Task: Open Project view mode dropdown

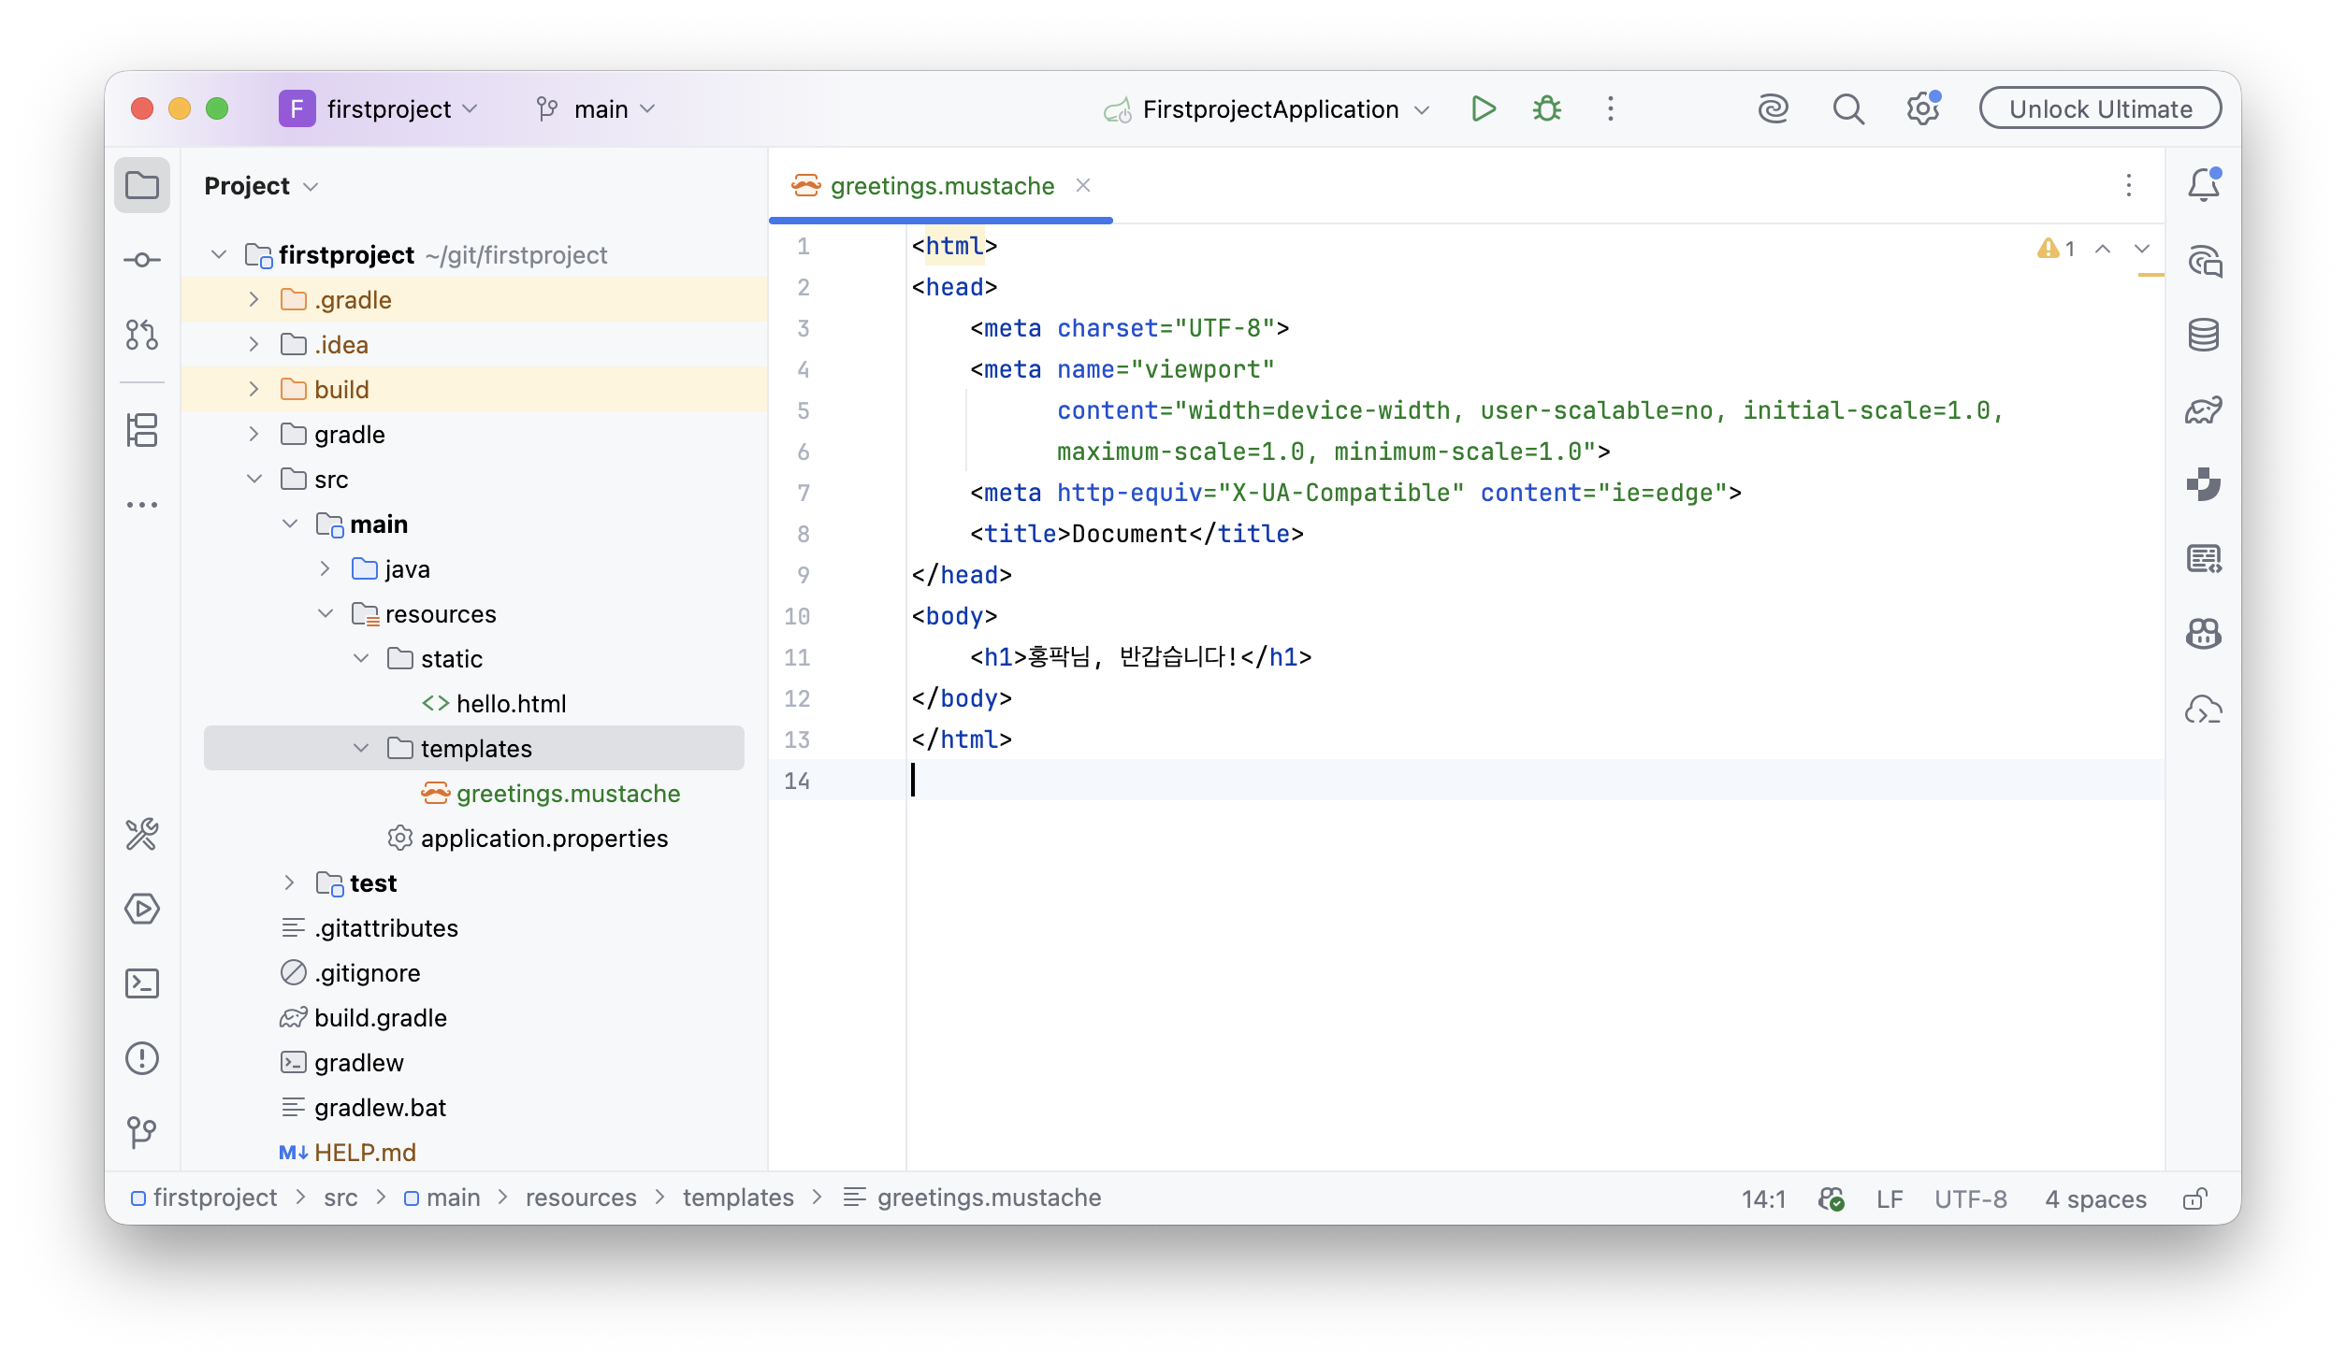Action: [261, 186]
